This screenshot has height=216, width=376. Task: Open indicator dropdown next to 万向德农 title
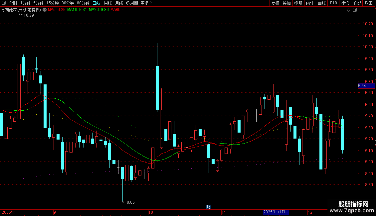[45, 10]
